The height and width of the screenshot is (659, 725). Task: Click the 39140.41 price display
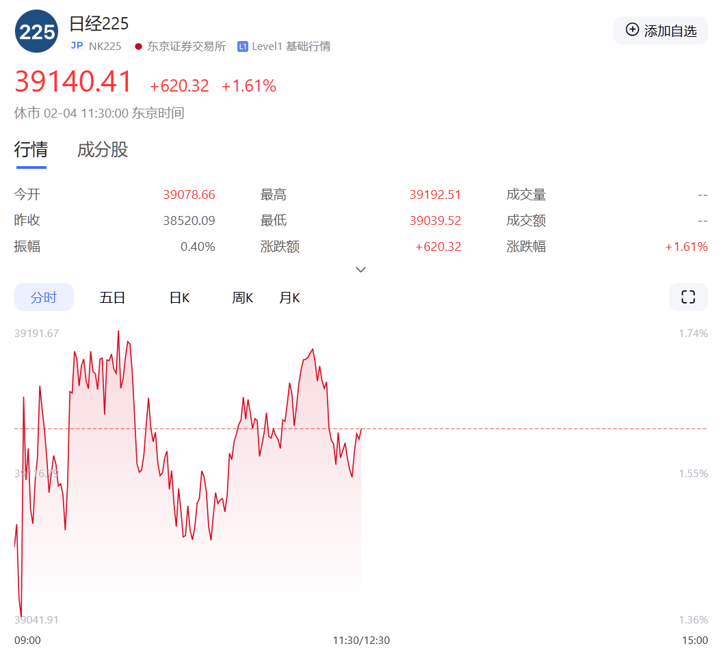click(73, 81)
